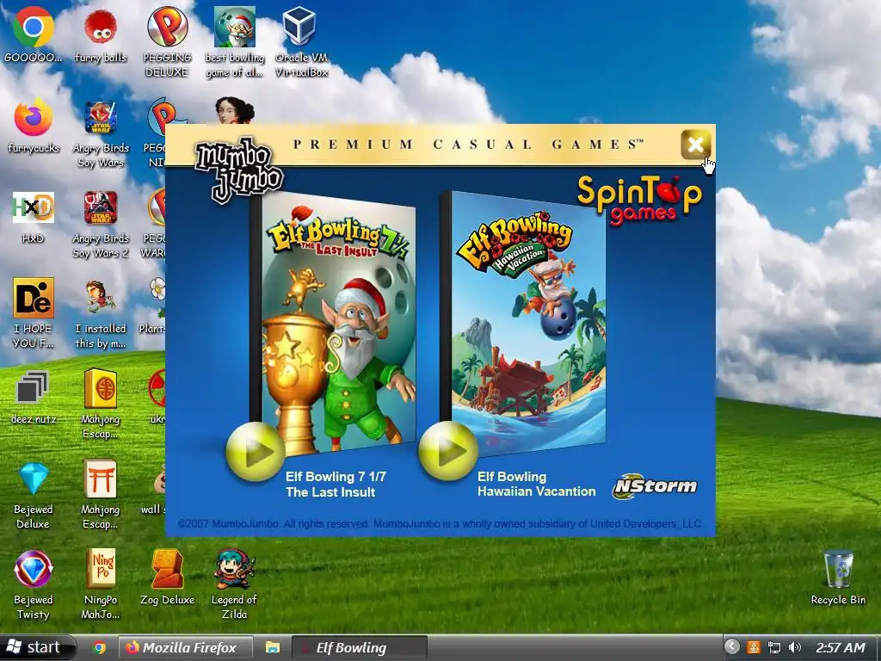Click the SpinTop games logo
Viewport: 881px width, 661px height.
(x=639, y=200)
